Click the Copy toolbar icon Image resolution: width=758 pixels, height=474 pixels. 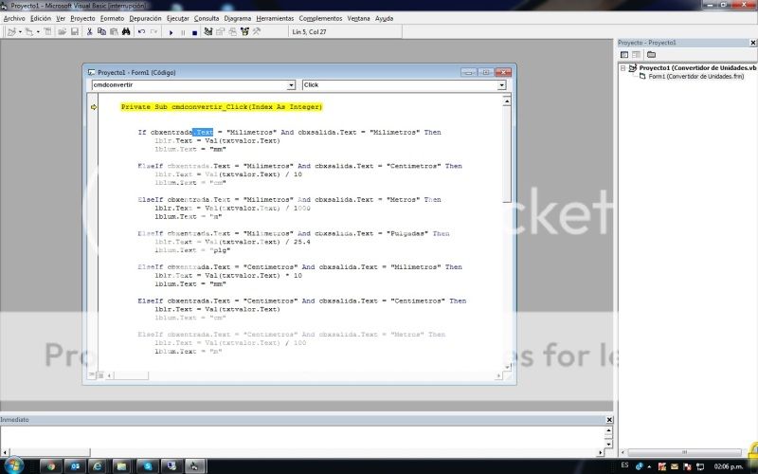click(101, 32)
